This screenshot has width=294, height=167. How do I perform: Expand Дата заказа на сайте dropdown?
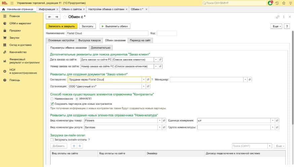tap(156, 59)
